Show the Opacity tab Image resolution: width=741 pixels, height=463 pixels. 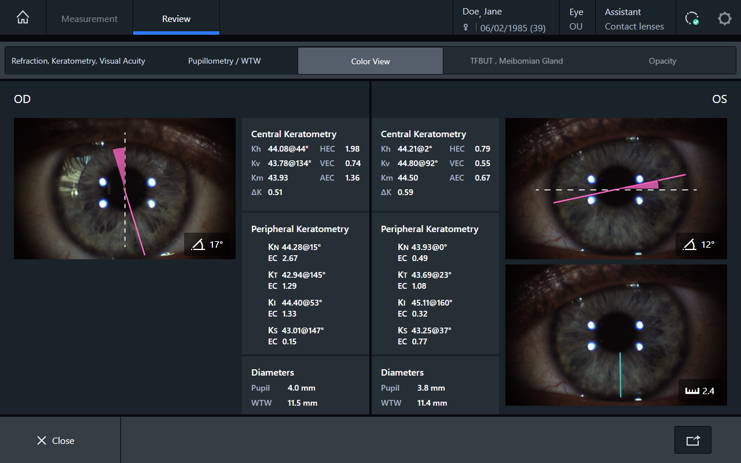662,61
